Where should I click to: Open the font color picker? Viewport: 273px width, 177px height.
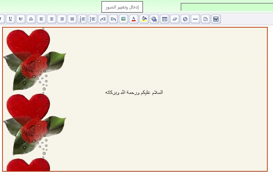134,19
